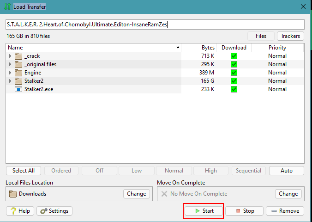Click the 165 G size cell
Viewport: 312px width, 222px height.
pyautogui.click(x=208, y=81)
